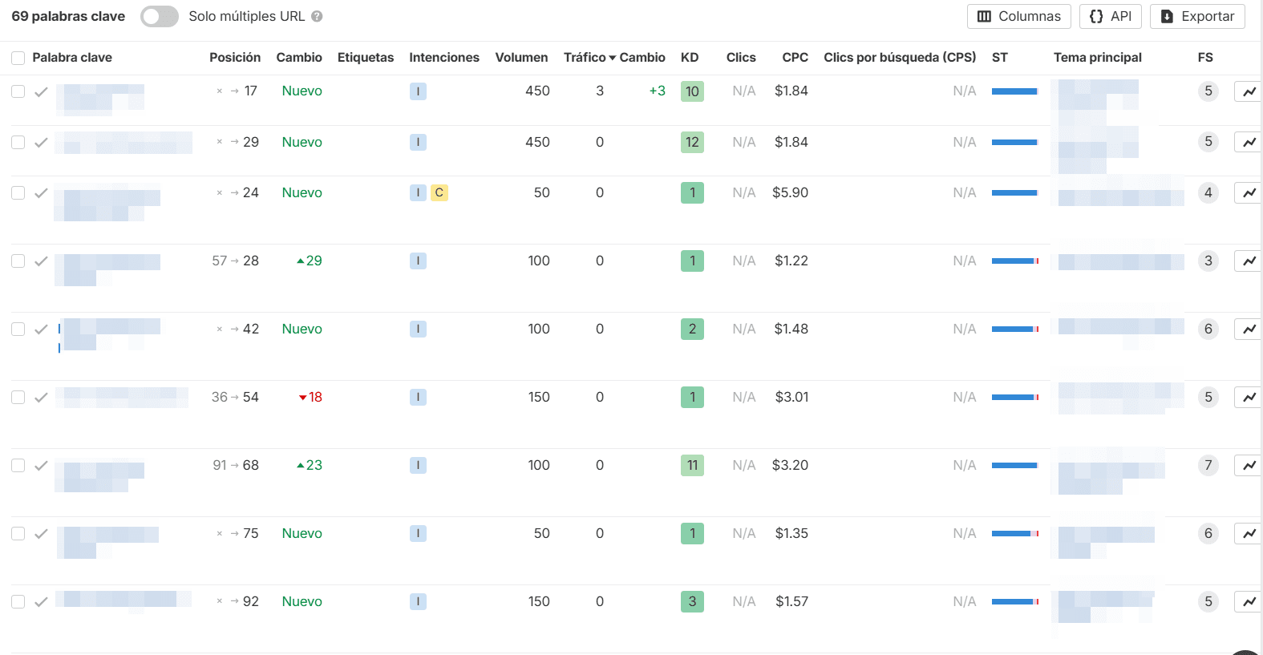Click the ST bar for position 28 row
The height and width of the screenshot is (655, 1263).
1014,261
